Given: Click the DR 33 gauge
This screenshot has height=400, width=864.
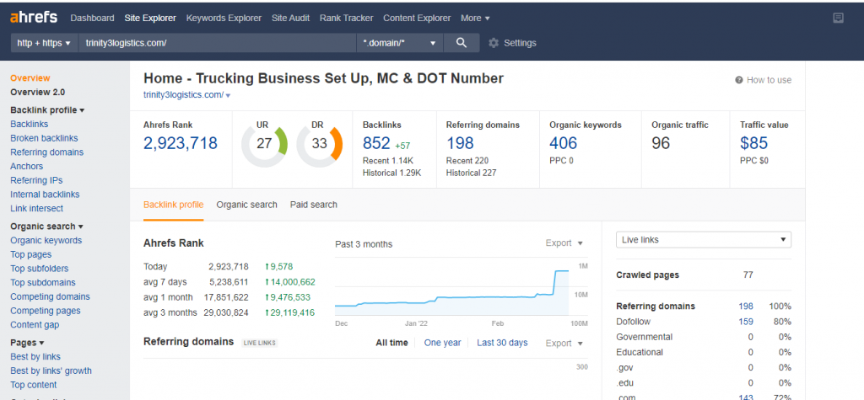Looking at the screenshot, I should (x=318, y=144).
